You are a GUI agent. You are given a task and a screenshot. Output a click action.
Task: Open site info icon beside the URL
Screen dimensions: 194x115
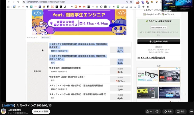pos(24,2)
